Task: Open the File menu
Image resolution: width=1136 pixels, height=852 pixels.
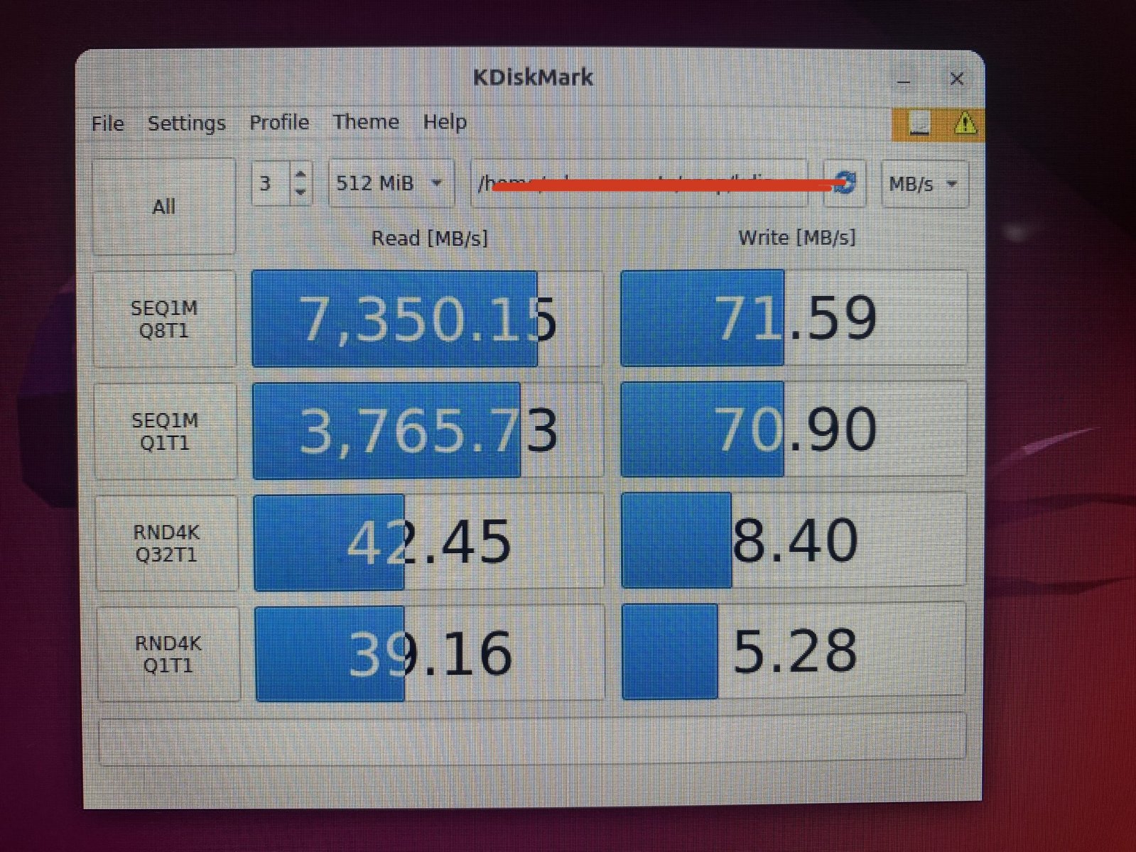Action: tap(107, 124)
